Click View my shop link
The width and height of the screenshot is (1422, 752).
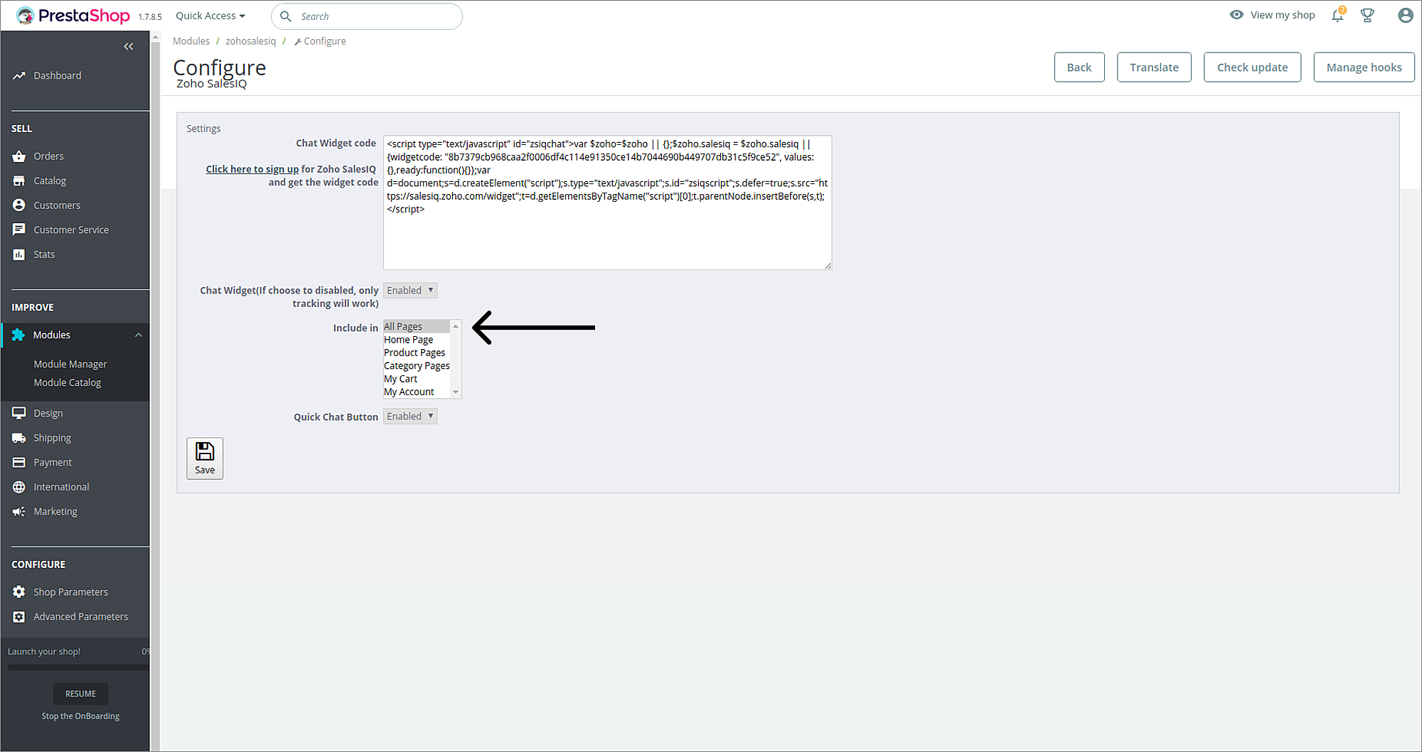(1283, 15)
